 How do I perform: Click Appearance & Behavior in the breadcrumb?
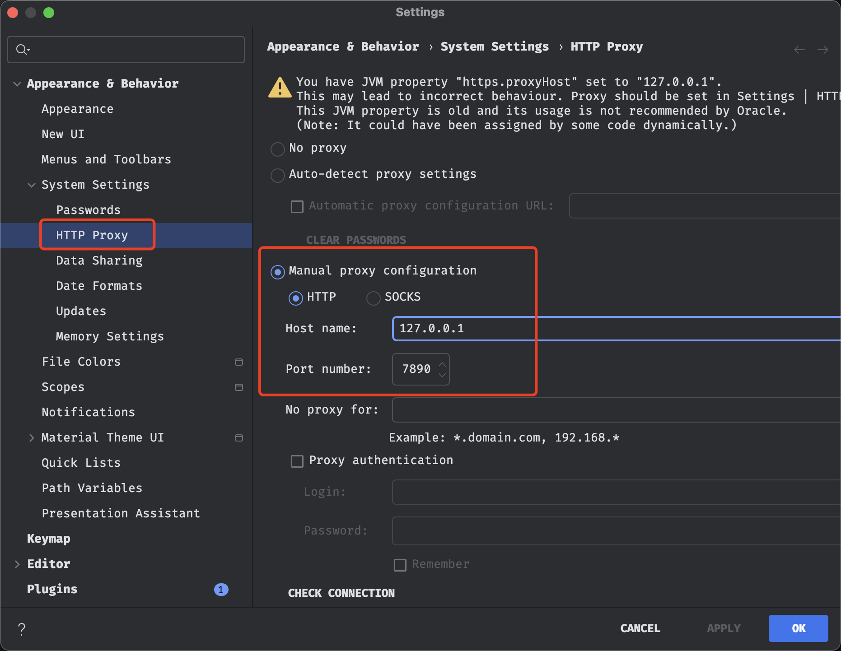pyautogui.click(x=343, y=47)
